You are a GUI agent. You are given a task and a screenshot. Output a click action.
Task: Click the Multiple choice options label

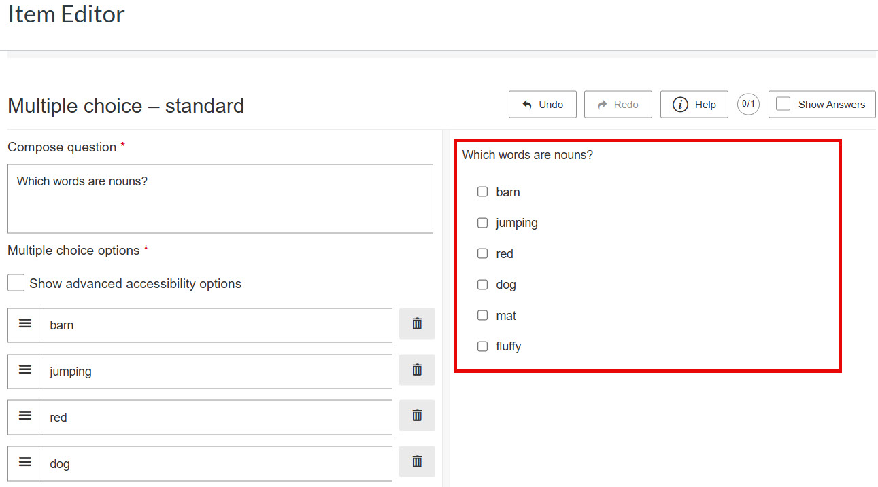pyautogui.click(x=73, y=251)
